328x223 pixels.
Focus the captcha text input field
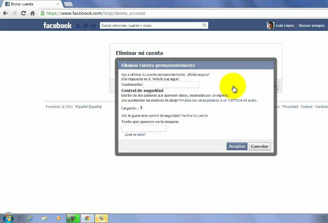point(144,128)
